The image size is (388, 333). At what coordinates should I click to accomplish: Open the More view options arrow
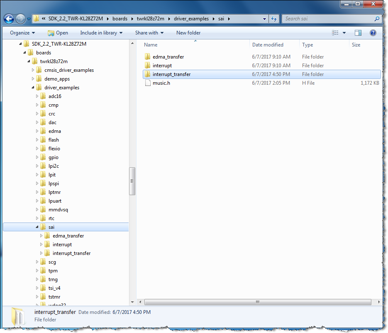point(344,33)
